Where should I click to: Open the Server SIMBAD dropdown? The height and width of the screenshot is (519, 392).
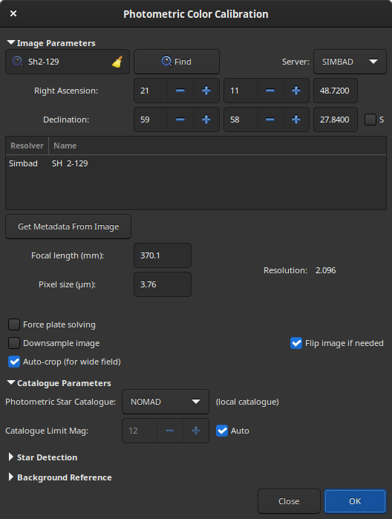coord(350,62)
